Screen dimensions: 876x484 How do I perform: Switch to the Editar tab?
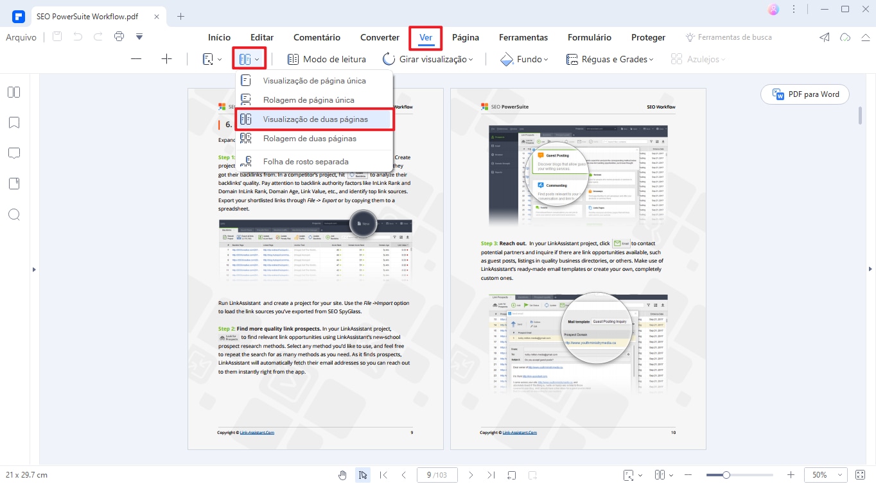pos(262,37)
